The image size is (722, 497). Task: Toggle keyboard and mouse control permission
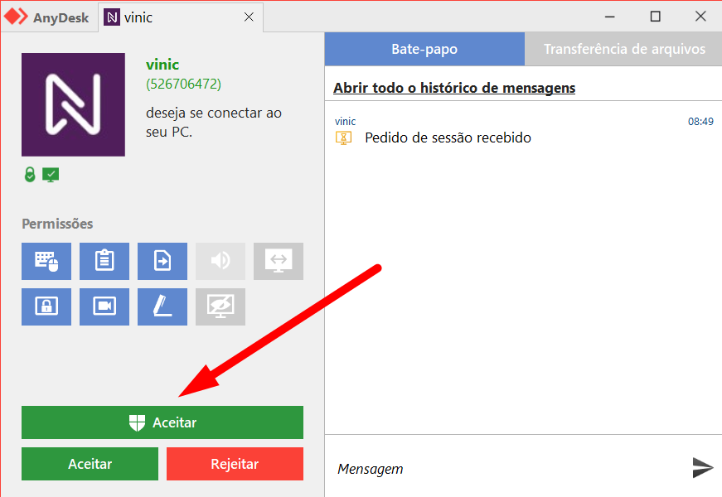[x=46, y=261]
